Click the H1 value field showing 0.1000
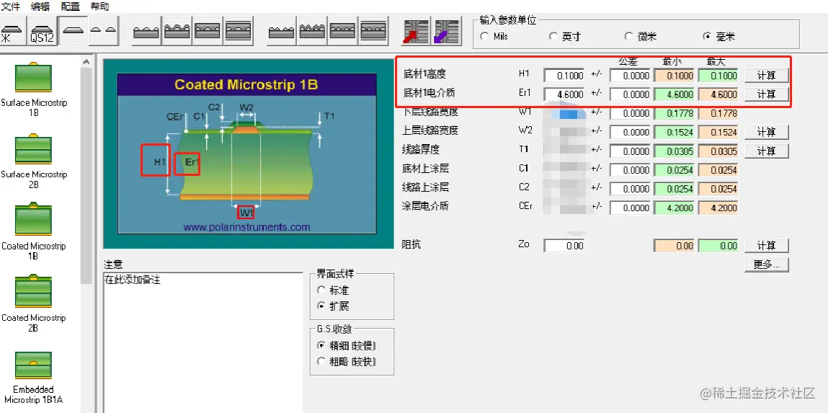 pos(564,76)
